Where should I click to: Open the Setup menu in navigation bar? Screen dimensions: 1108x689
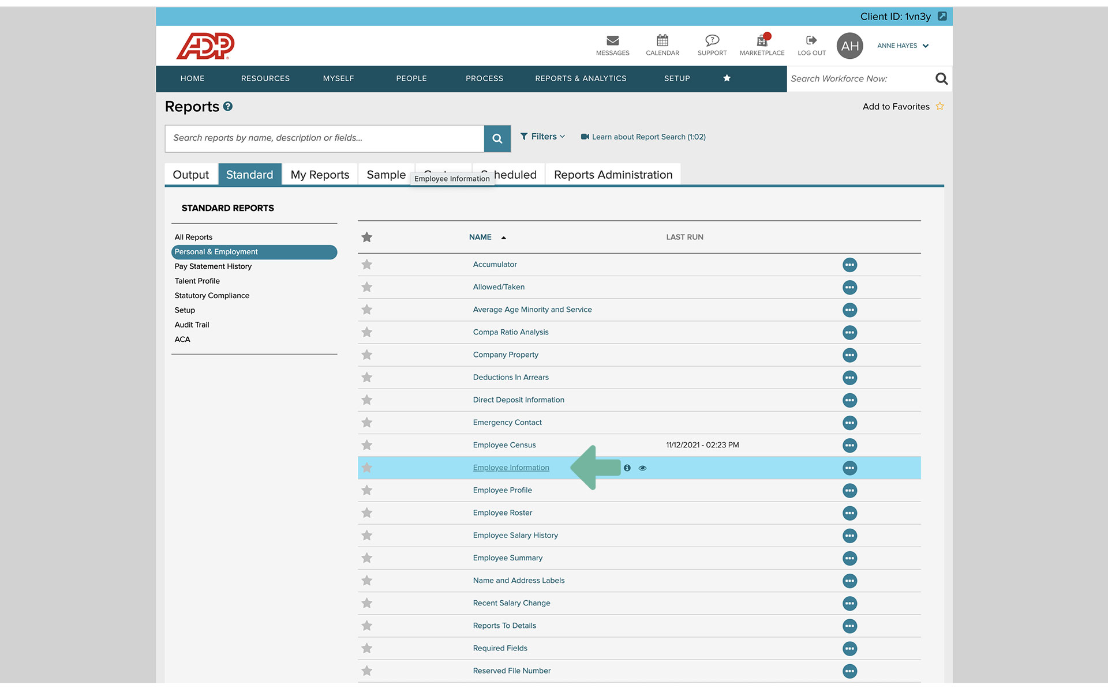[677, 78]
